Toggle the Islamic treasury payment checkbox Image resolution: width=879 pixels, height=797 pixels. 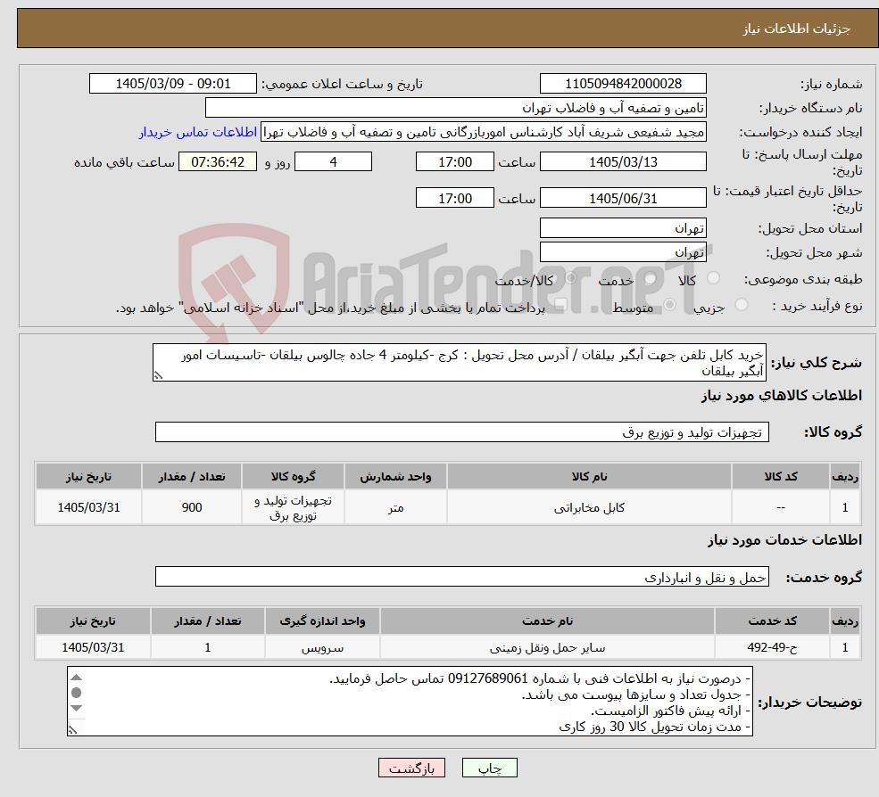pos(560,305)
